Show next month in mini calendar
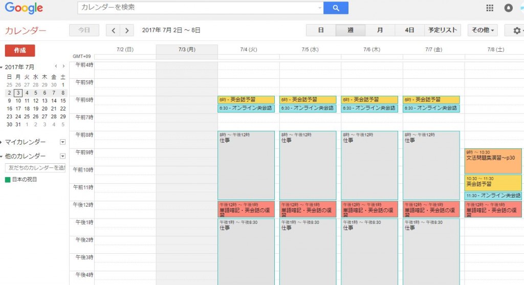Image resolution: width=524 pixels, height=285 pixels. [63, 67]
